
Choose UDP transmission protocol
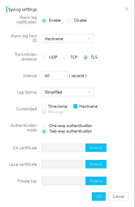[44, 57]
